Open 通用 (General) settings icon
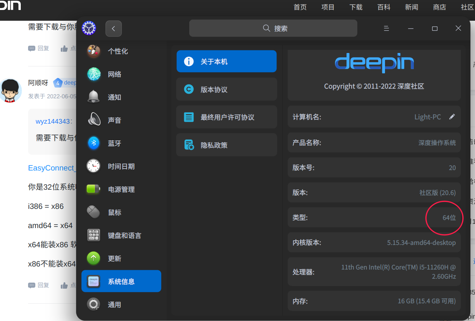The width and height of the screenshot is (475, 321). tap(114, 304)
